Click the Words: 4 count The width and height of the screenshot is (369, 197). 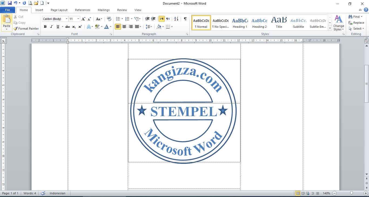[x=30, y=193]
